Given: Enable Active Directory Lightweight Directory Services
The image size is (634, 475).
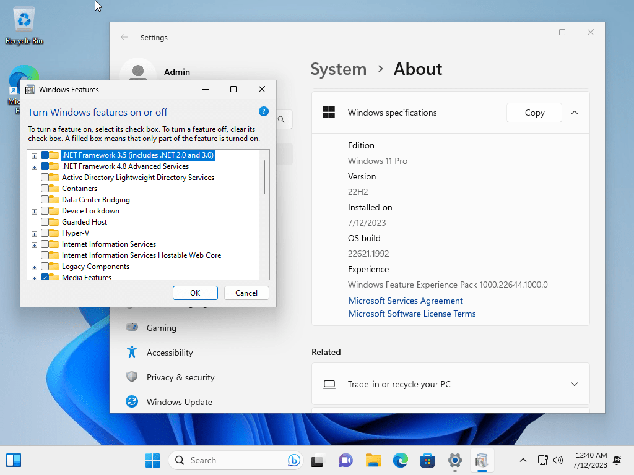Looking at the screenshot, I should 45,178.
